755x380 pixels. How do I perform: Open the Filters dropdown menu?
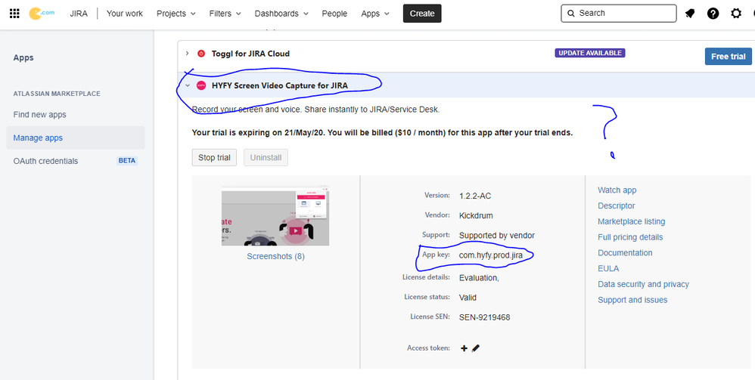coord(225,14)
